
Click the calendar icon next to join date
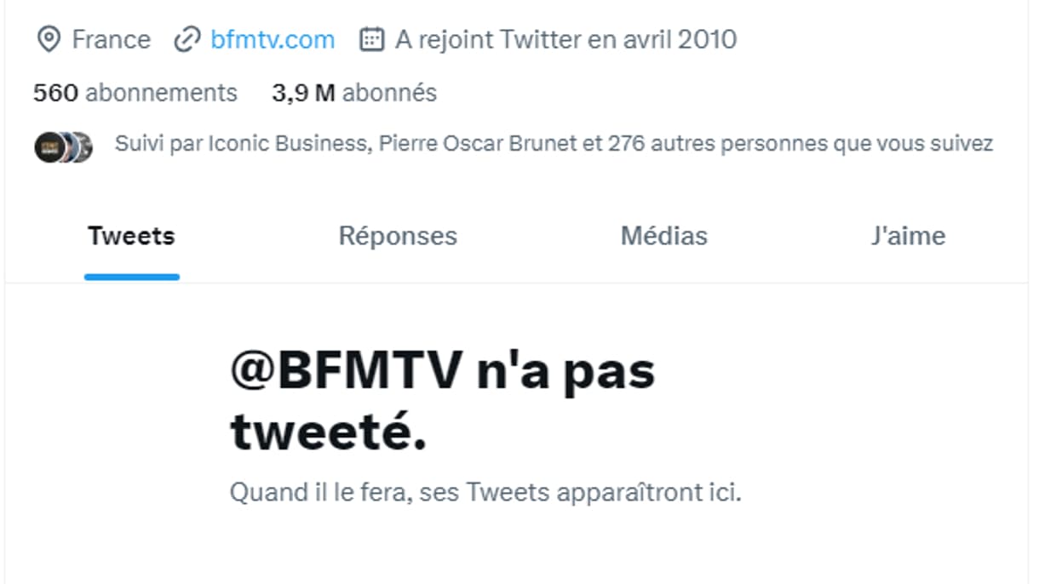tap(371, 38)
